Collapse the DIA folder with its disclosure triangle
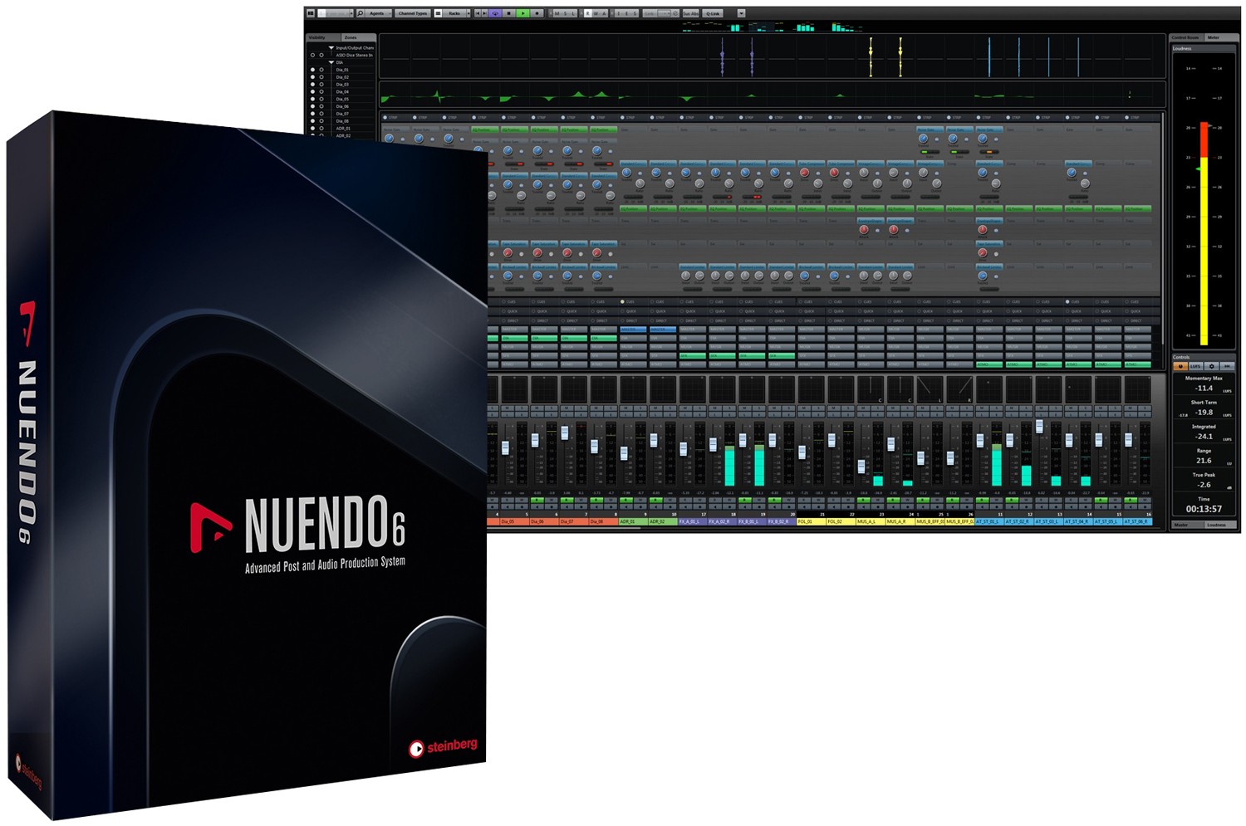1246x826 pixels. pyautogui.click(x=331, y=62)
